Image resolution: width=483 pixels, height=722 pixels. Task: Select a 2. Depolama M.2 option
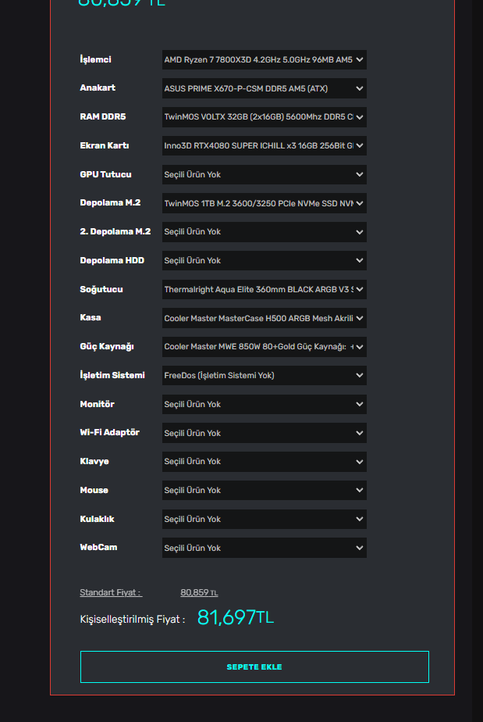[264, 232]
